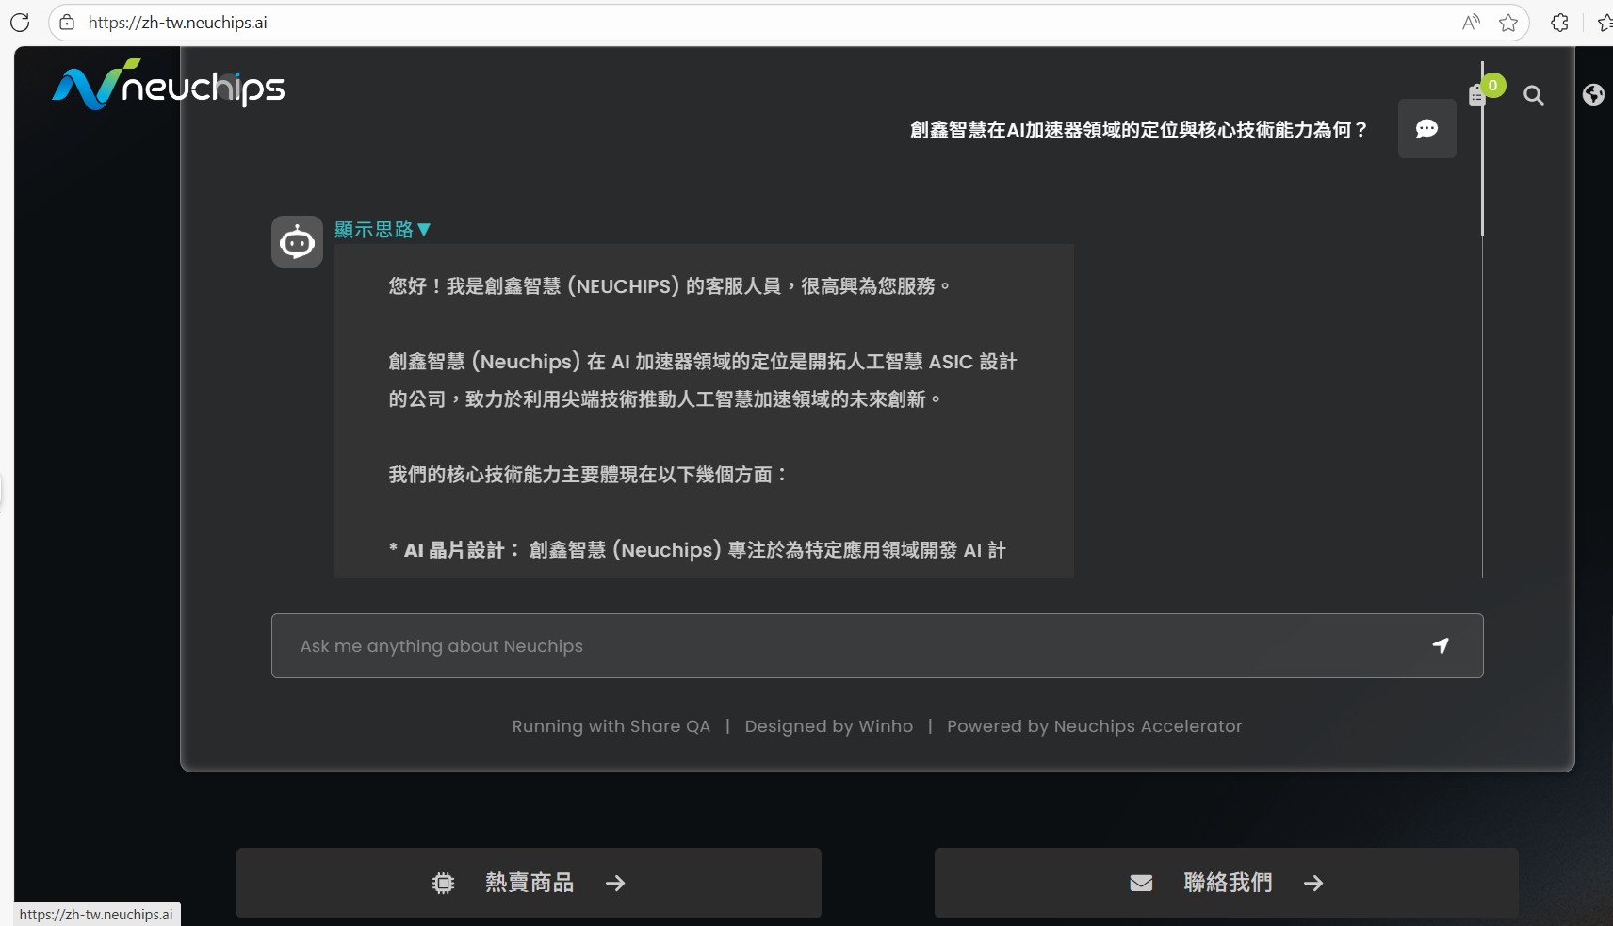Viewport: 1613px width, 926px height.
Task: Click the chatbot robot avatar
Action: tap(297, 242)
